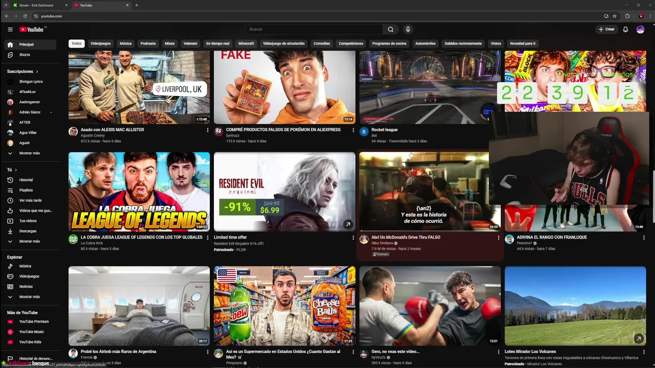Open Historial in the sidebar
655x368 pixels.
point(30,180)
